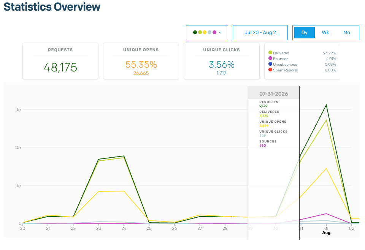
Task: Open the Jul 20 - Aug 2 date range picker
Action: click(260, 33)
